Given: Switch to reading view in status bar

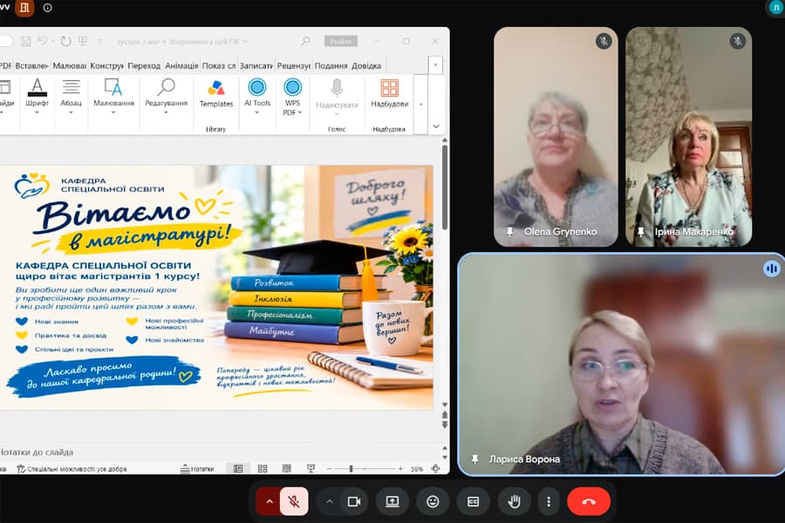Looking at the screenshot, I should click(x=286, y=468).
